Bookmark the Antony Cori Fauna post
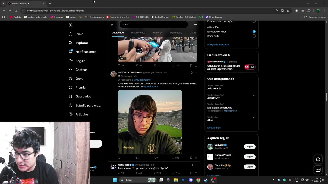 191,158
